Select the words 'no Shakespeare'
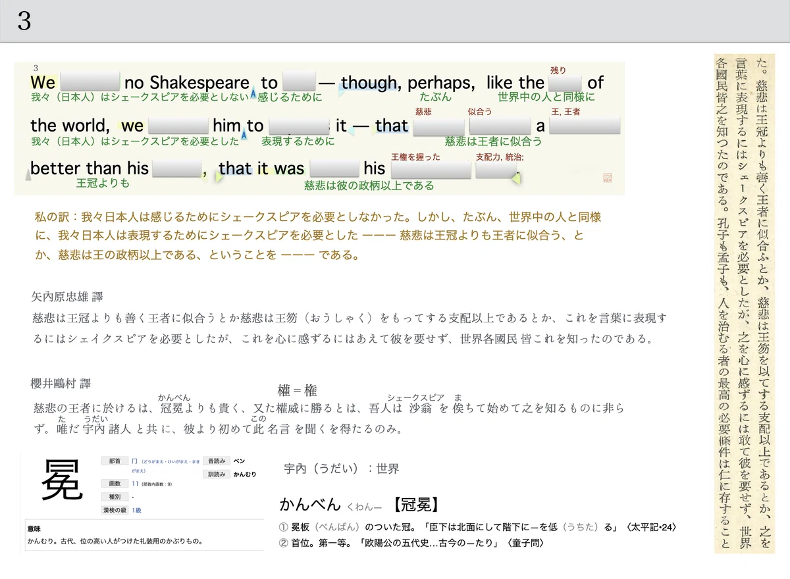This screenshot has height=579, width=790. (187, 83)
